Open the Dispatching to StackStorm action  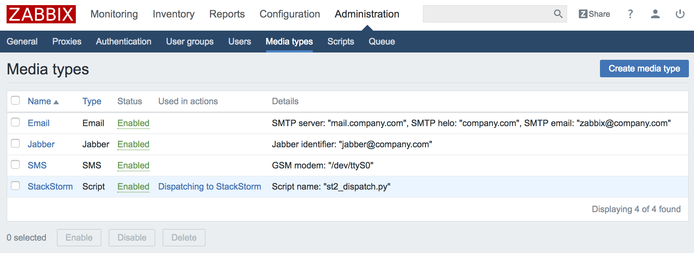pyautogui.click(x=210, y=187)
